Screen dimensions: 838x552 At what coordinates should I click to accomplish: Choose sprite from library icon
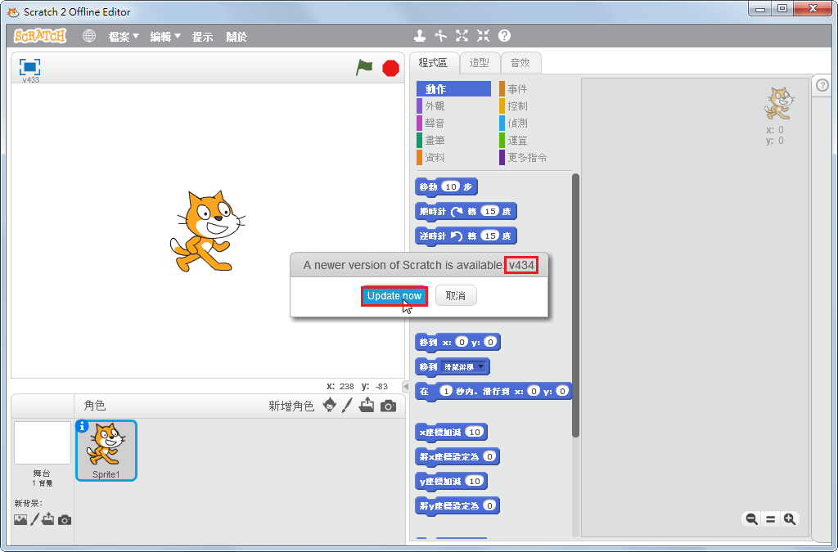330,405
